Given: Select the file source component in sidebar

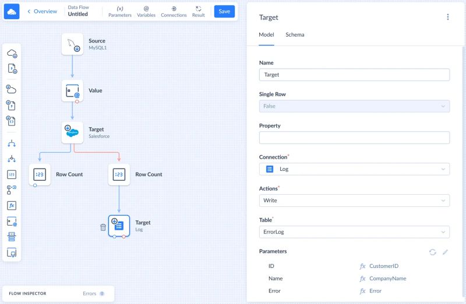Looking at the screenshot, I should click(12, 69).
